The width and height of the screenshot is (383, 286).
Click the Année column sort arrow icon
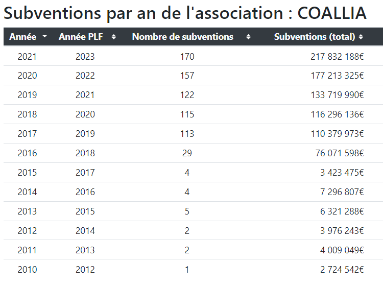point(45,37)
